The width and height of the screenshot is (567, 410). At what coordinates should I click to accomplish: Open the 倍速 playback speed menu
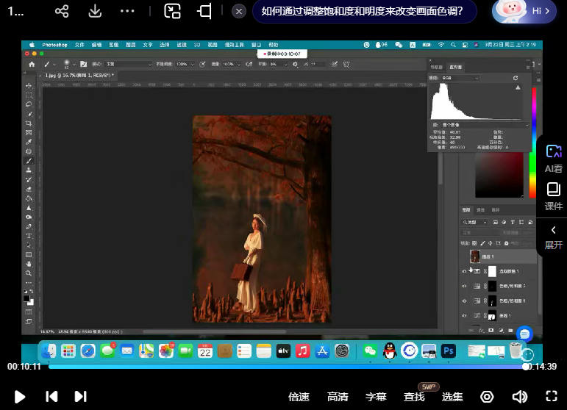299,397
